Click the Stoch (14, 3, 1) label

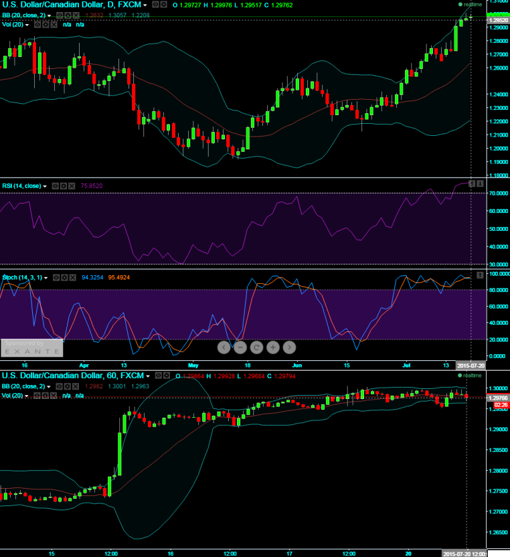22,277
